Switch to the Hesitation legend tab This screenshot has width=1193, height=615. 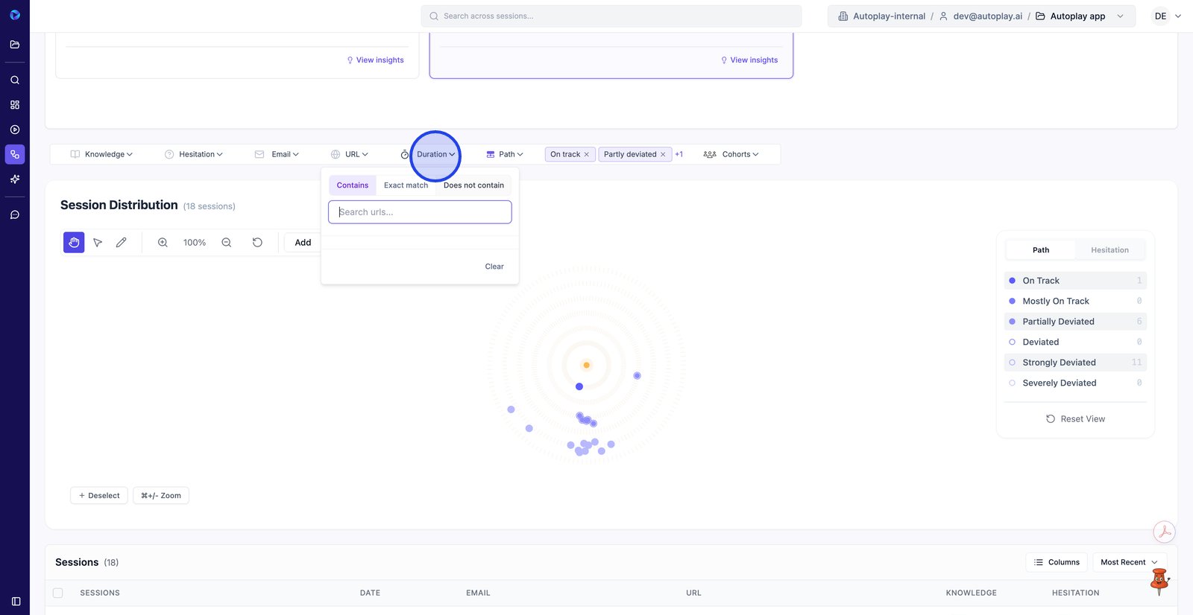[1109, 250]
